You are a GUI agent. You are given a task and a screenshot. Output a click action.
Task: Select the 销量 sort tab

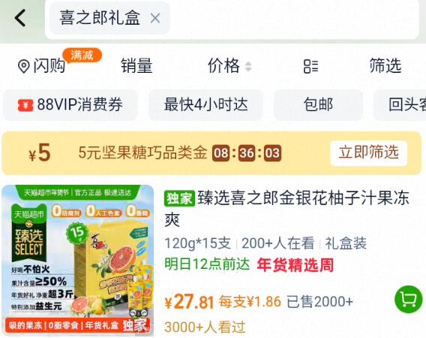tap(136, 66)
